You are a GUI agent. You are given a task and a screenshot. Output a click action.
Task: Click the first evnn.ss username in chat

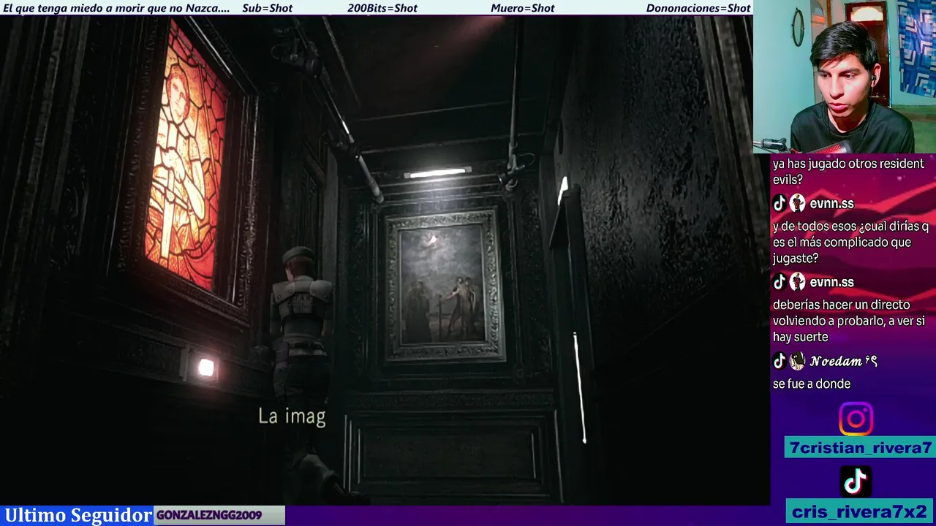tap(831, 204)
